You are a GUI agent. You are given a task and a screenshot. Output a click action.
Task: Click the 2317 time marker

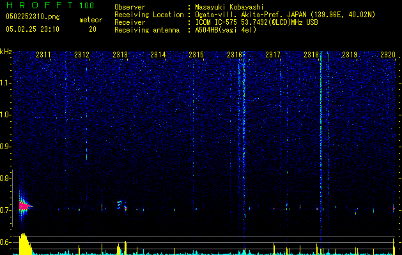coord(273,54)
